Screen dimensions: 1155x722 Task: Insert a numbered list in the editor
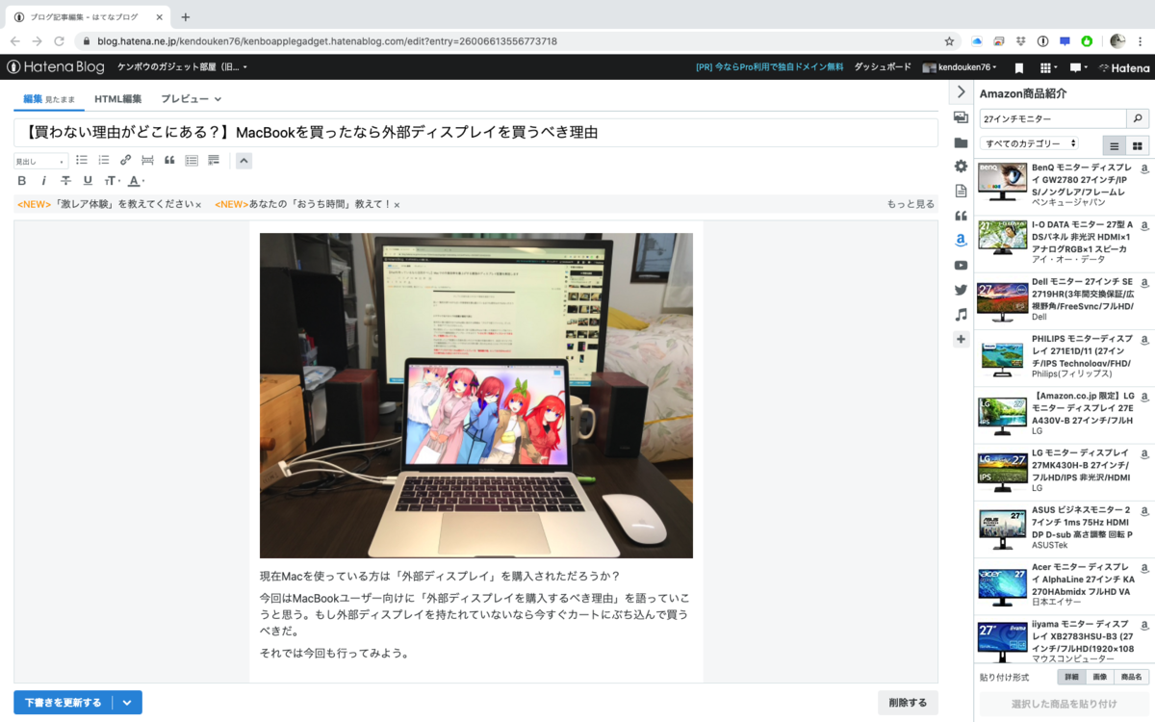coord(104,161)
